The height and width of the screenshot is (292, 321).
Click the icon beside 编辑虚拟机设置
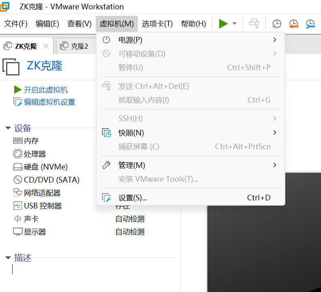(x=17, y=102)
